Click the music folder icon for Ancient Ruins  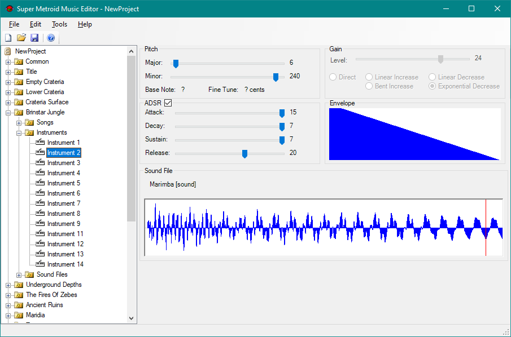click(x=19, y=305)
